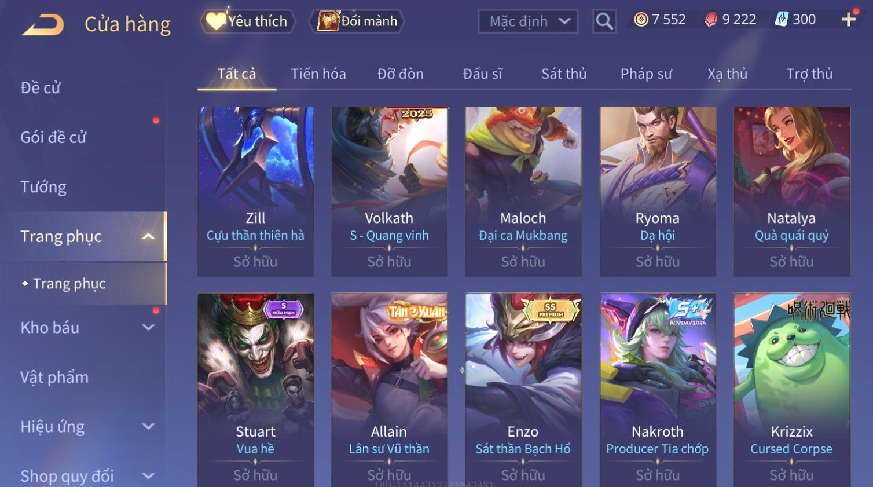
Task: Select the Tiến hóa tab
Action: (x=318, y=74)
